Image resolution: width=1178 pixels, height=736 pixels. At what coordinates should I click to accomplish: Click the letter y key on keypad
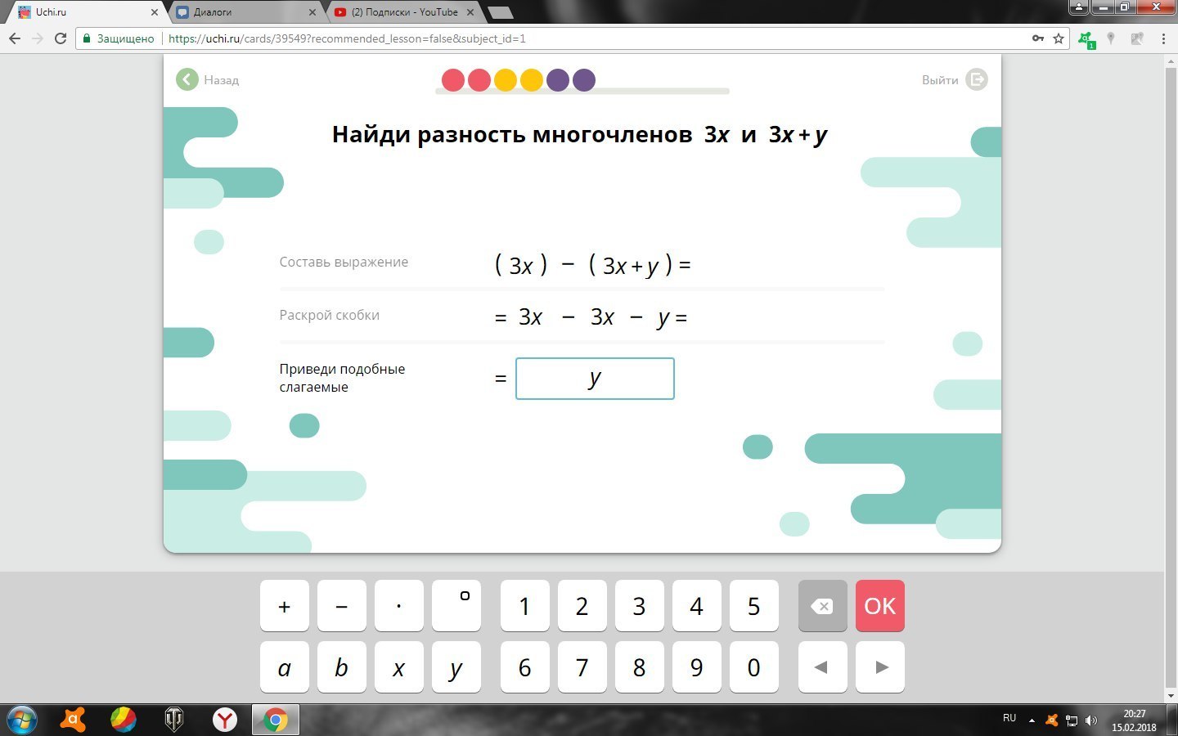456,667
